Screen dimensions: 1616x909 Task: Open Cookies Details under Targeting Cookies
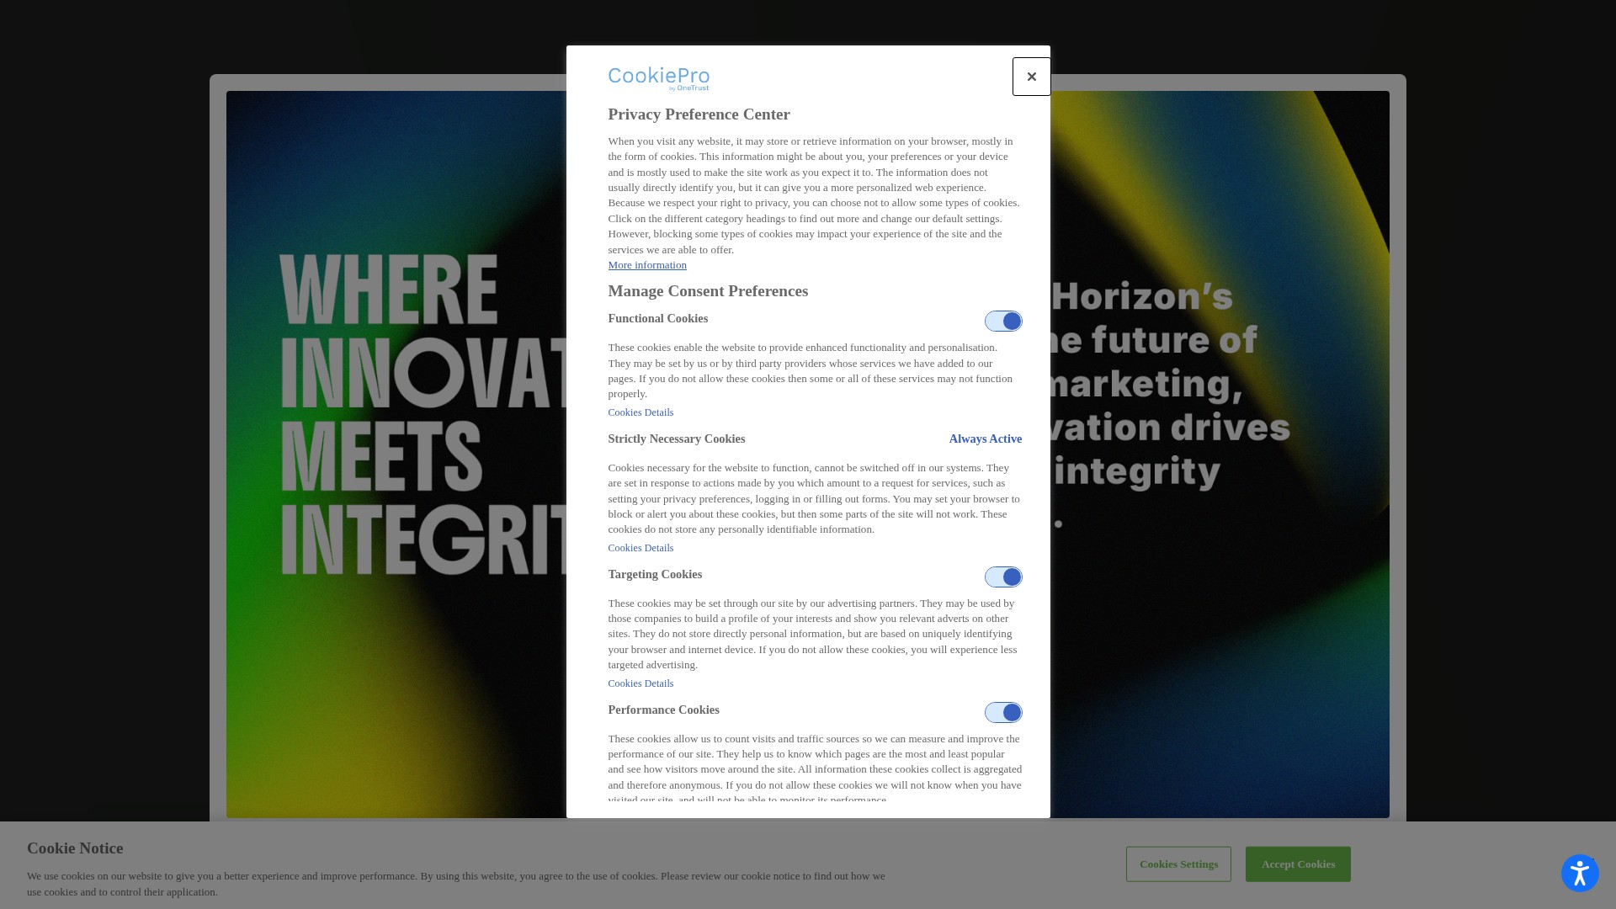(x=641, y=683)
